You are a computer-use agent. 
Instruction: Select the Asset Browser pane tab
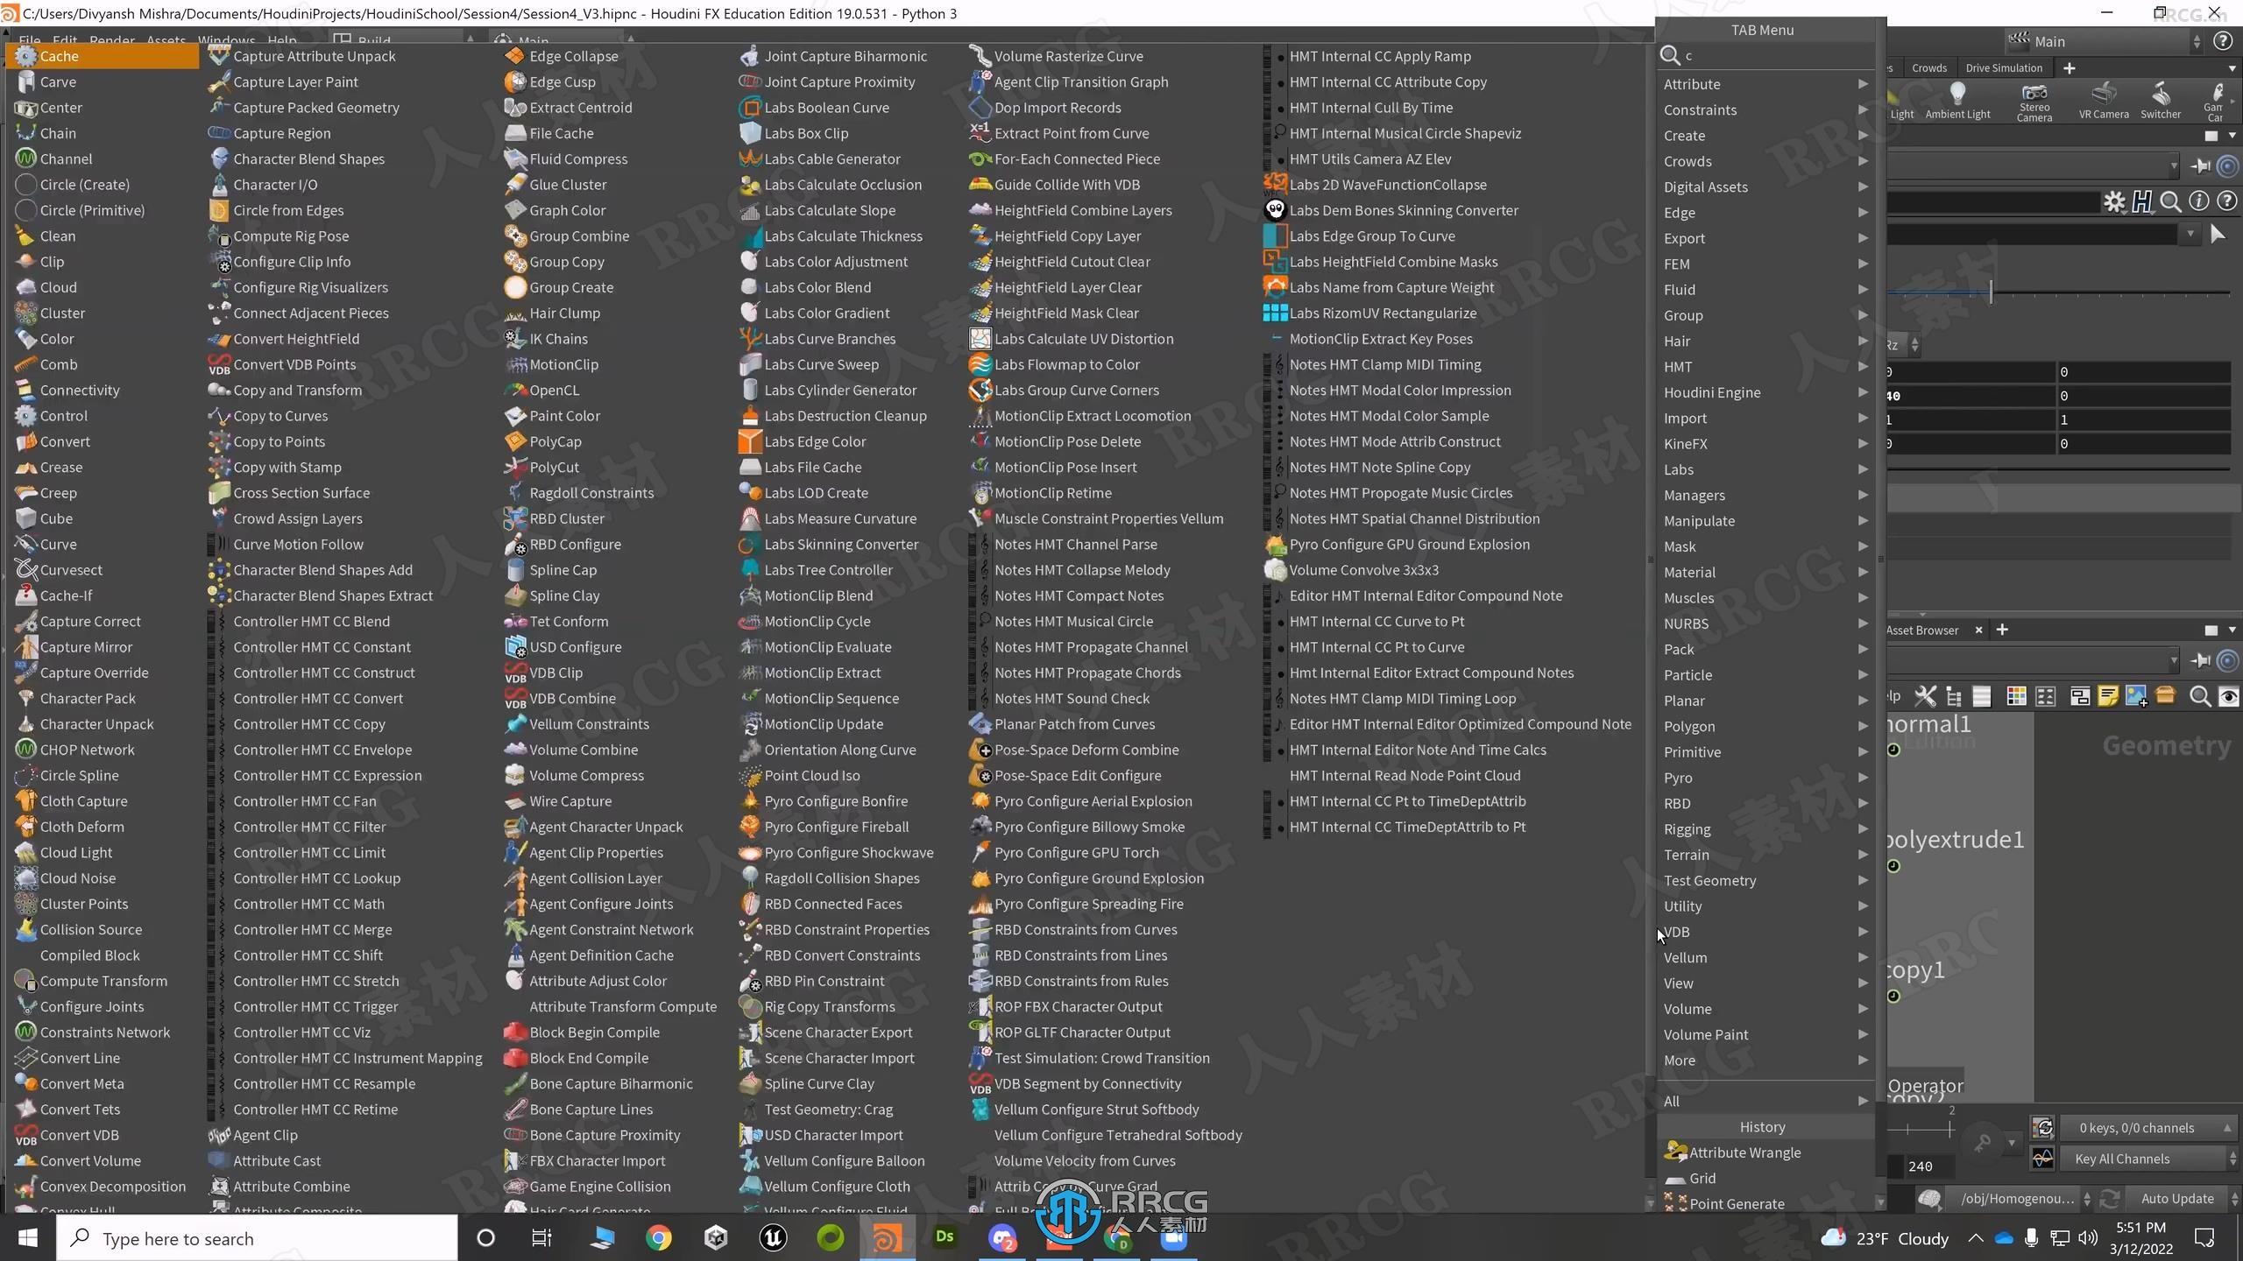pos(1922,630)
